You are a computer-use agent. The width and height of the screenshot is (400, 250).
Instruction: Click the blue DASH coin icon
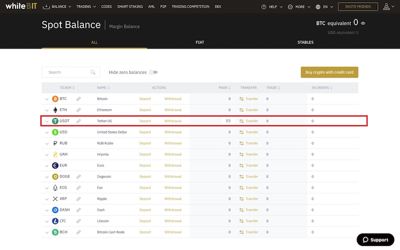point(55,210)
